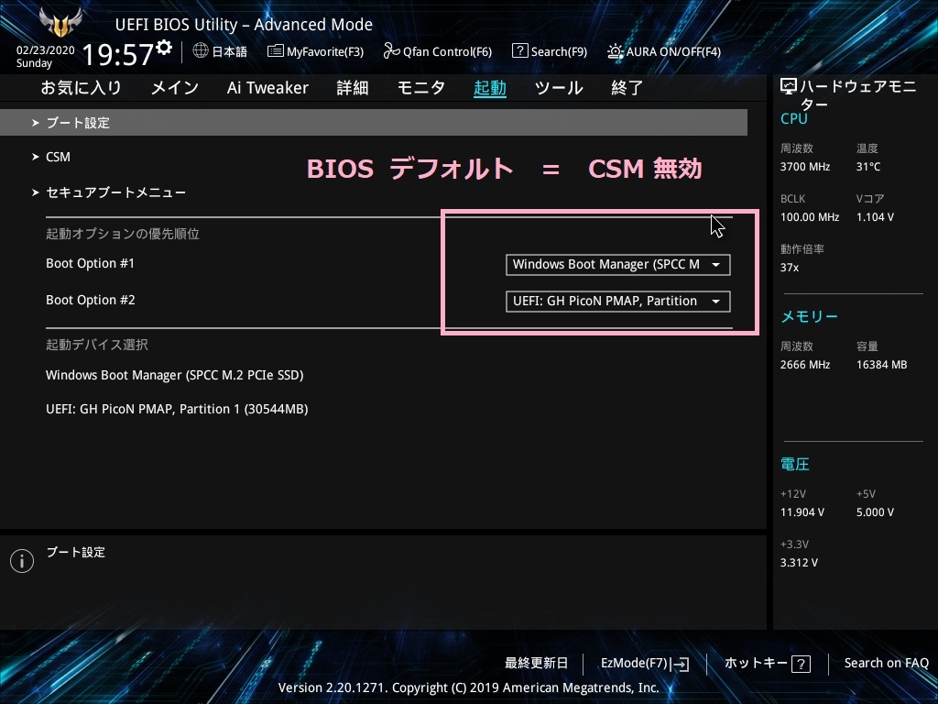Click the メモリー section heading
Screen dimensions: 938x704
coord(810,316)
